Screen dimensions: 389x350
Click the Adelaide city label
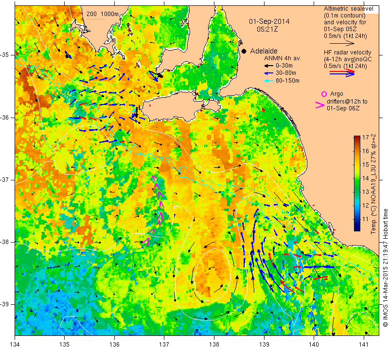(264, 51)
